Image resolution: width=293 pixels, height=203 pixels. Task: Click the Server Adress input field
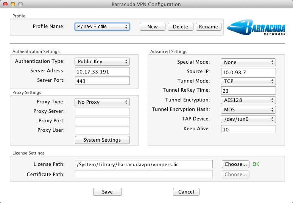pos(102,72)
